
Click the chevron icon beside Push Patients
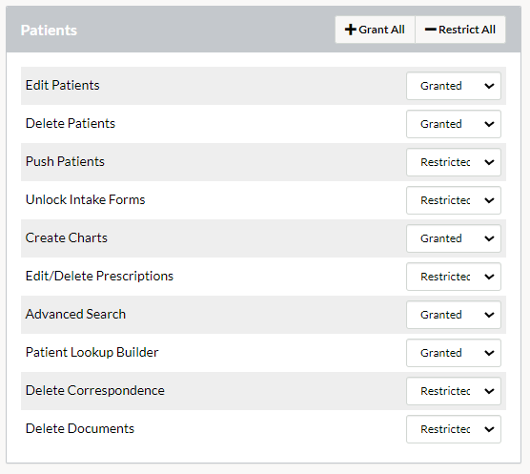tap(489, 163)
